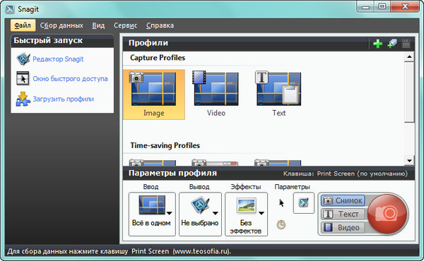Open Загрузить профили link

(x=64, y=99)
